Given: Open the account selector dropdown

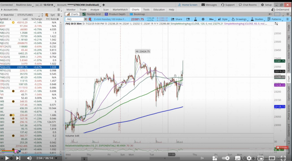Looking at the screenshot, I should click(x=78, y=5).
